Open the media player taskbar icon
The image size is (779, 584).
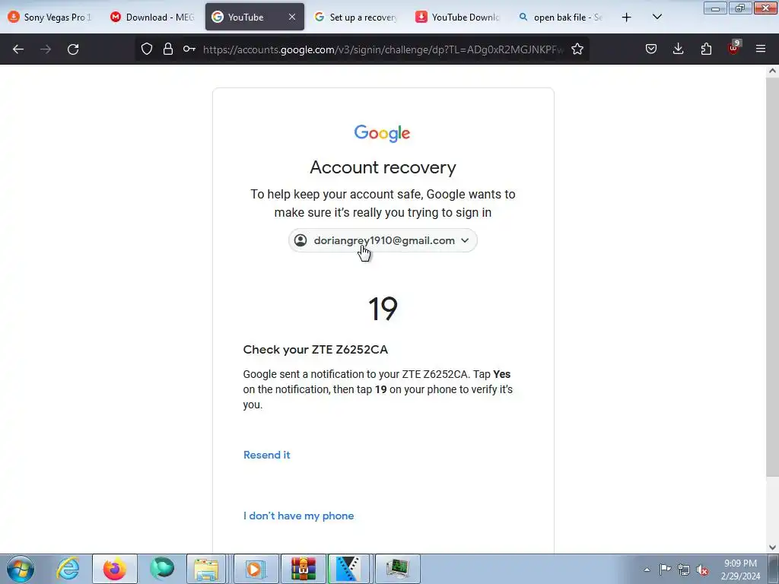point(256,569)
